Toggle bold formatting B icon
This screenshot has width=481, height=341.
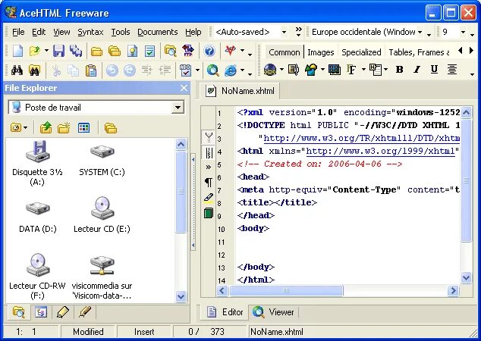click(x=399, y=70)
